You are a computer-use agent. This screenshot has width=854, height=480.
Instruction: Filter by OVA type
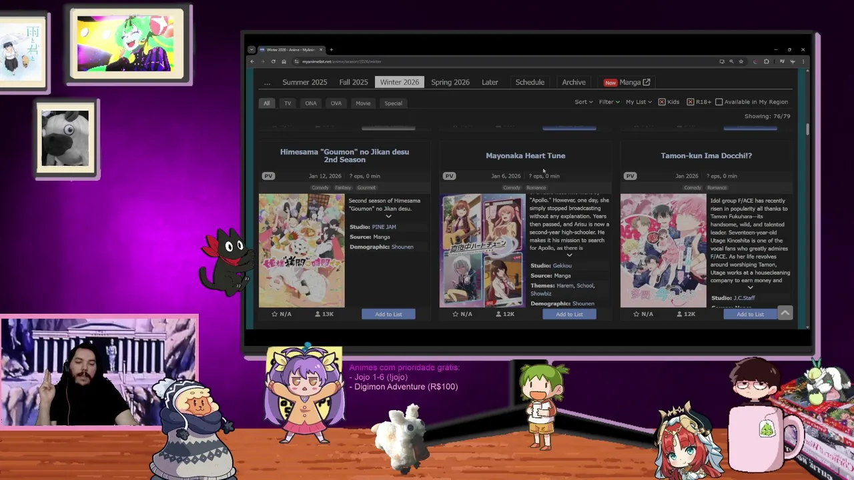pos(336,103)
